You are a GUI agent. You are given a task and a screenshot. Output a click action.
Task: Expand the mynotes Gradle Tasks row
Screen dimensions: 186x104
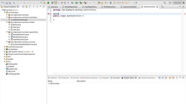49,83
